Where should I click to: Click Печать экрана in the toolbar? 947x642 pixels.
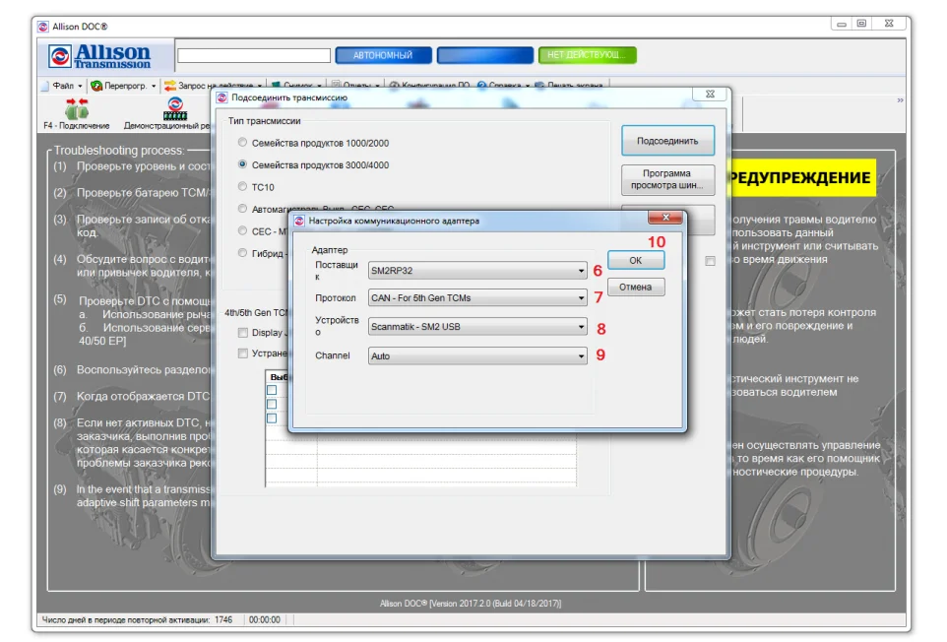pos(569,86)
